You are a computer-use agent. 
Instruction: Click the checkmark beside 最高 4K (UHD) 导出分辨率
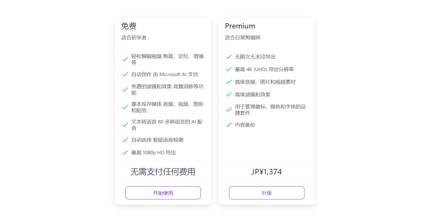[x=229, y=69]
